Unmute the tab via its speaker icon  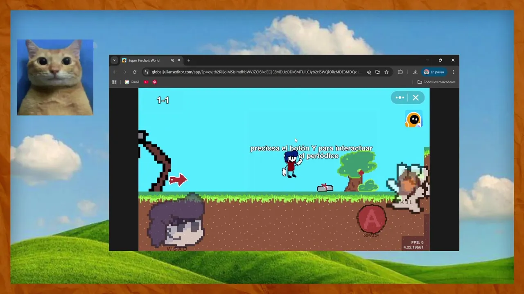click(172, 60)
